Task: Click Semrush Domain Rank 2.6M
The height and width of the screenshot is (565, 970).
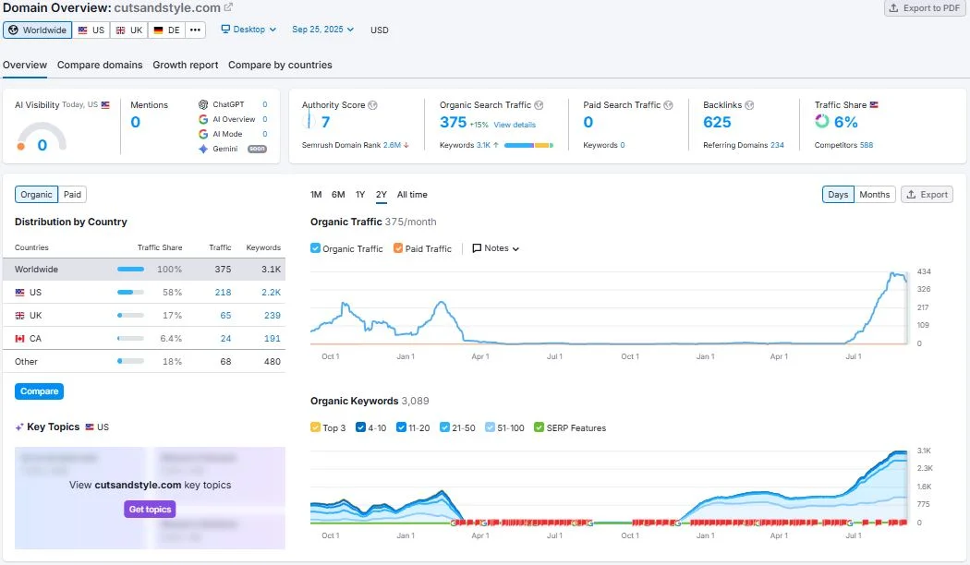Action: pyautogui.click(x=392, y=145)
